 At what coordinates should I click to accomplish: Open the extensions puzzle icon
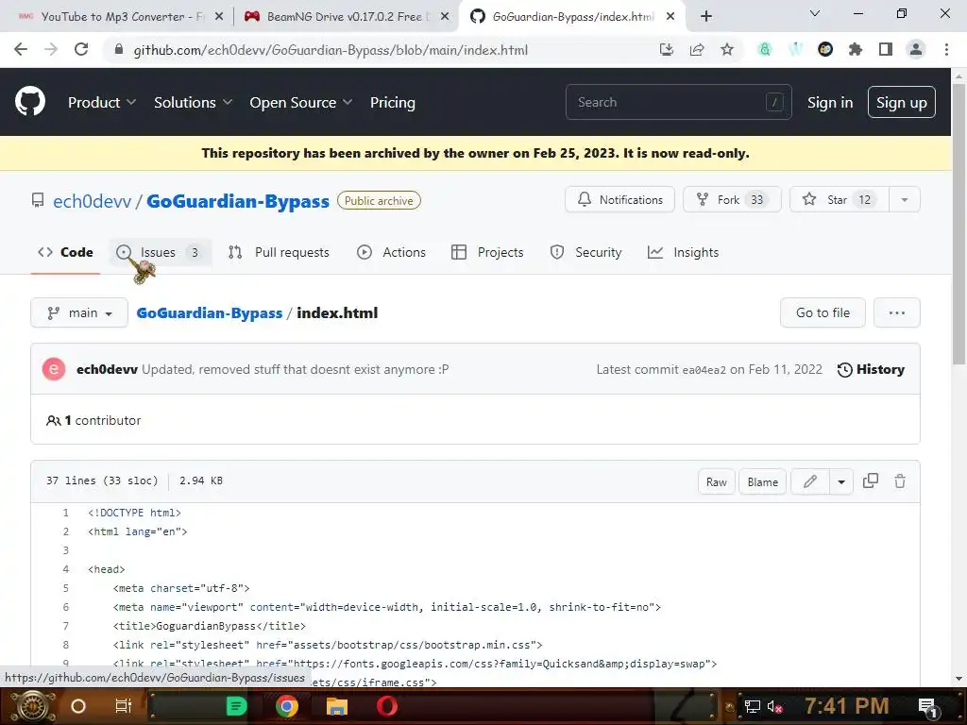pyautogui.click(x=856, y=50)
